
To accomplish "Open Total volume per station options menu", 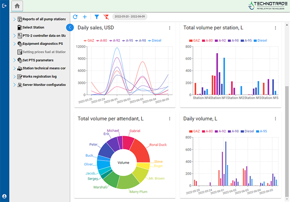I will (275, 28).
